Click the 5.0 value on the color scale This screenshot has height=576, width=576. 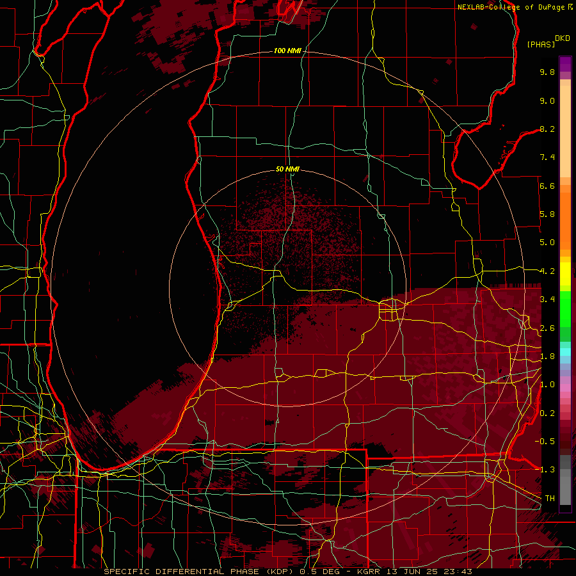[547, 243]
